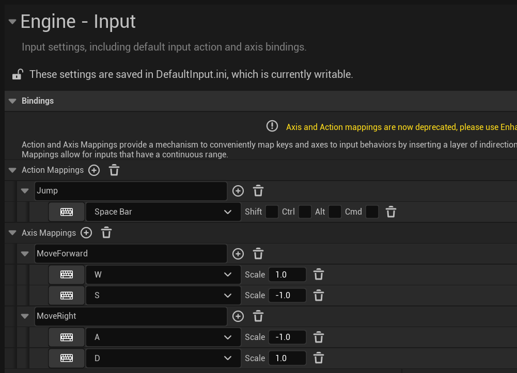Delete the MoveRight axis mapping
This screenshot has width=517, height=373.
[258, 316]
